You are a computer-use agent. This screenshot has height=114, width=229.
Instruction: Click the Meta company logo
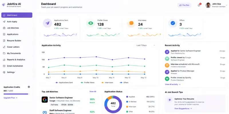tap(45, 112)
